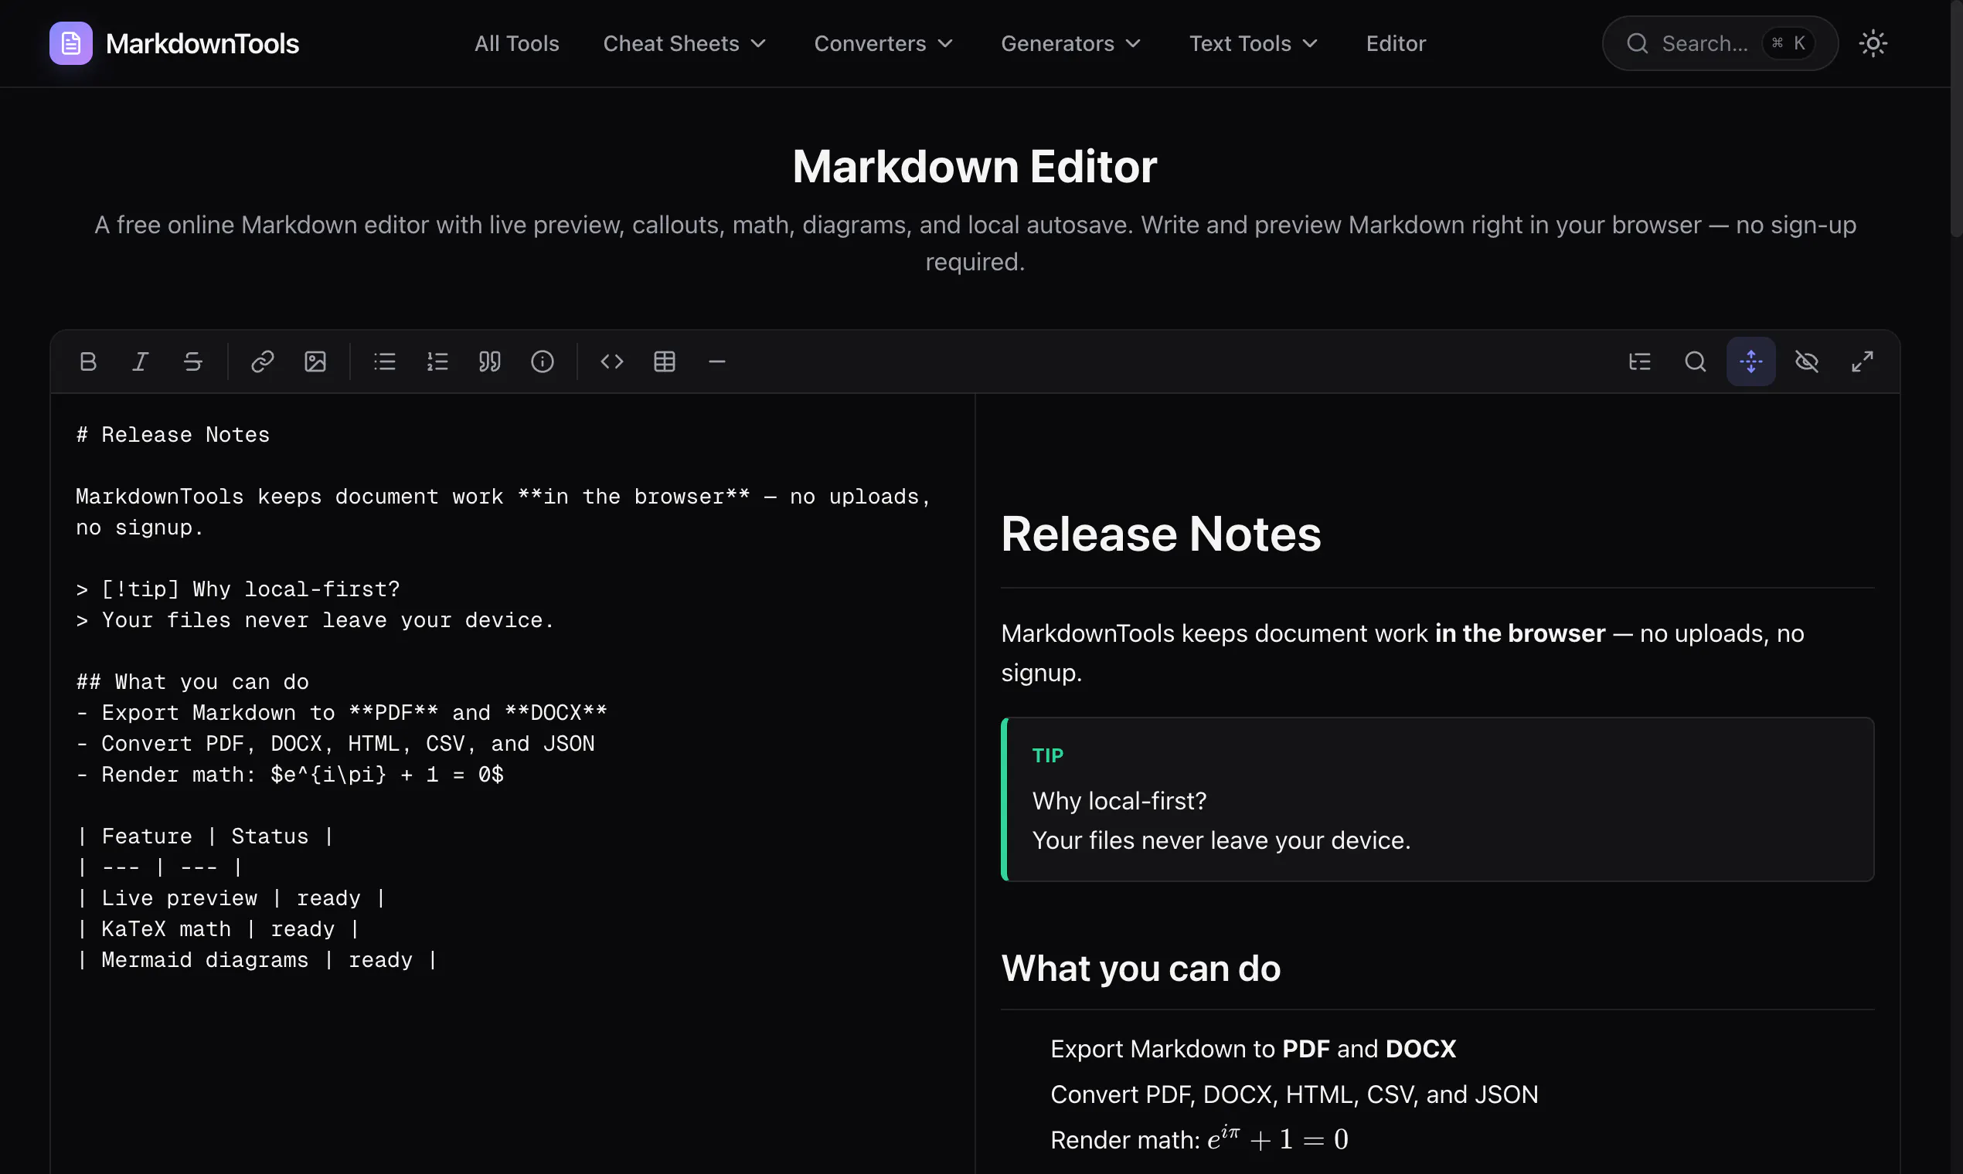Click the TIP label in the preview callout
Viewport: 1963px width, 1174px height.
coord(1047,755)
